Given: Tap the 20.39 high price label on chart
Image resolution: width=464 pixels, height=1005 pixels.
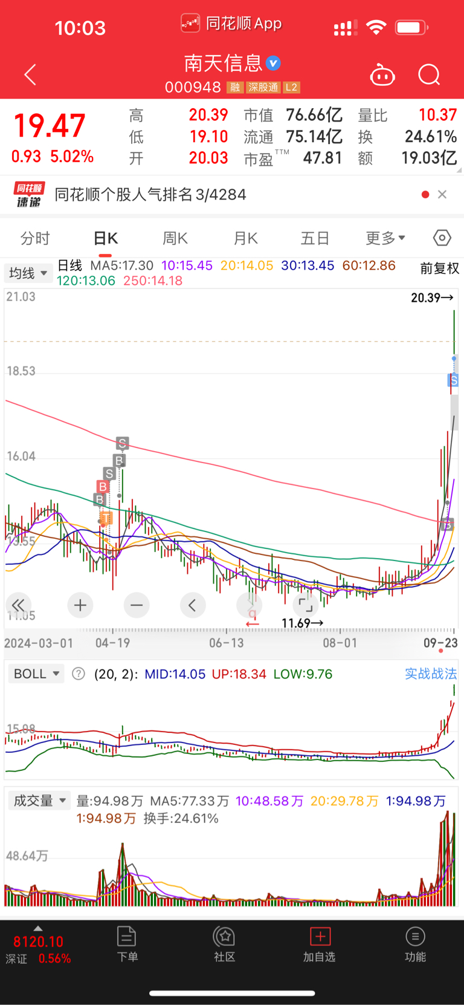Looking at the screenshot, I should coord(432,298).
